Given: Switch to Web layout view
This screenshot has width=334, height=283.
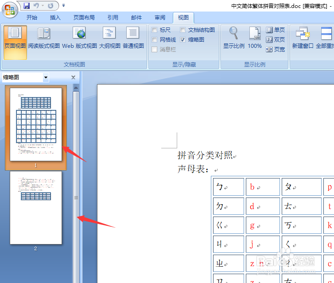Looking at the screenshot, I should (79, 38).
